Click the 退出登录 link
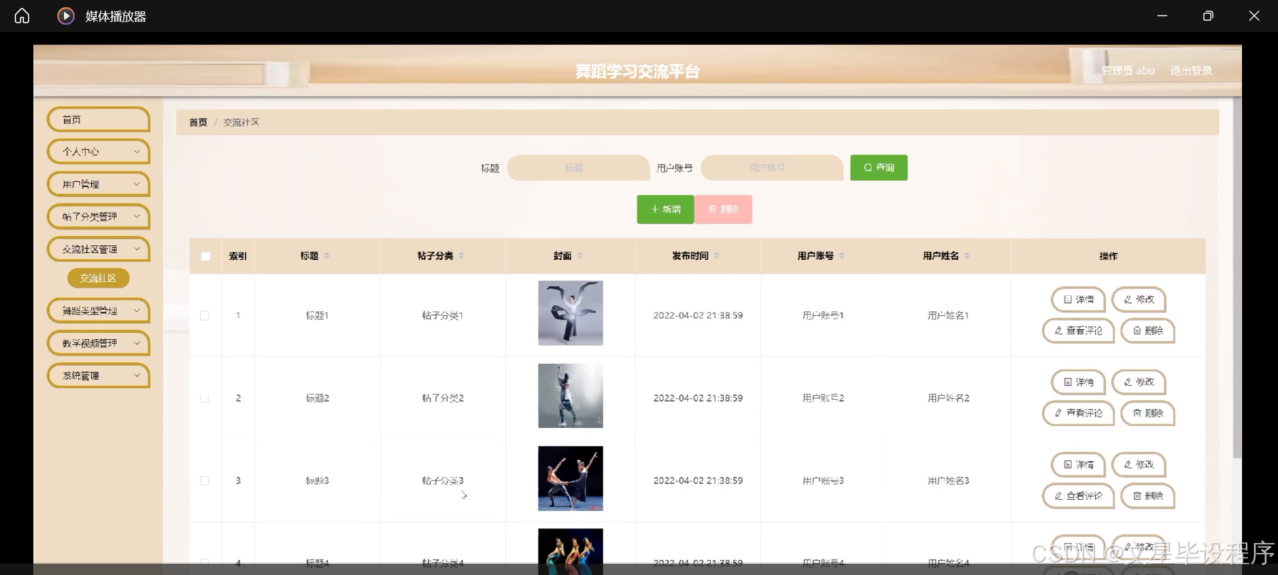 (x=1191, y=71)
